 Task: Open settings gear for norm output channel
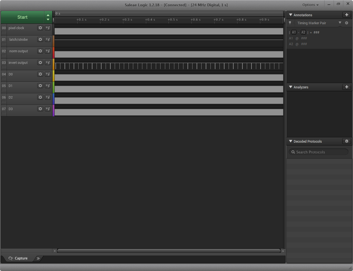point(40,51)
